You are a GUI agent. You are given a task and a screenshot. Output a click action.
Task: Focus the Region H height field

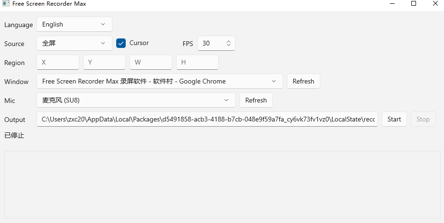point(197,62)
